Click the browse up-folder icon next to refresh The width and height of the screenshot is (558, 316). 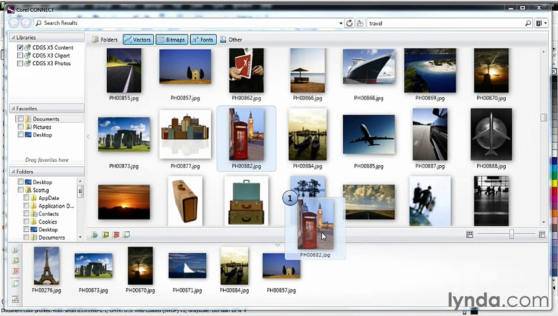[x=360, y=23]
